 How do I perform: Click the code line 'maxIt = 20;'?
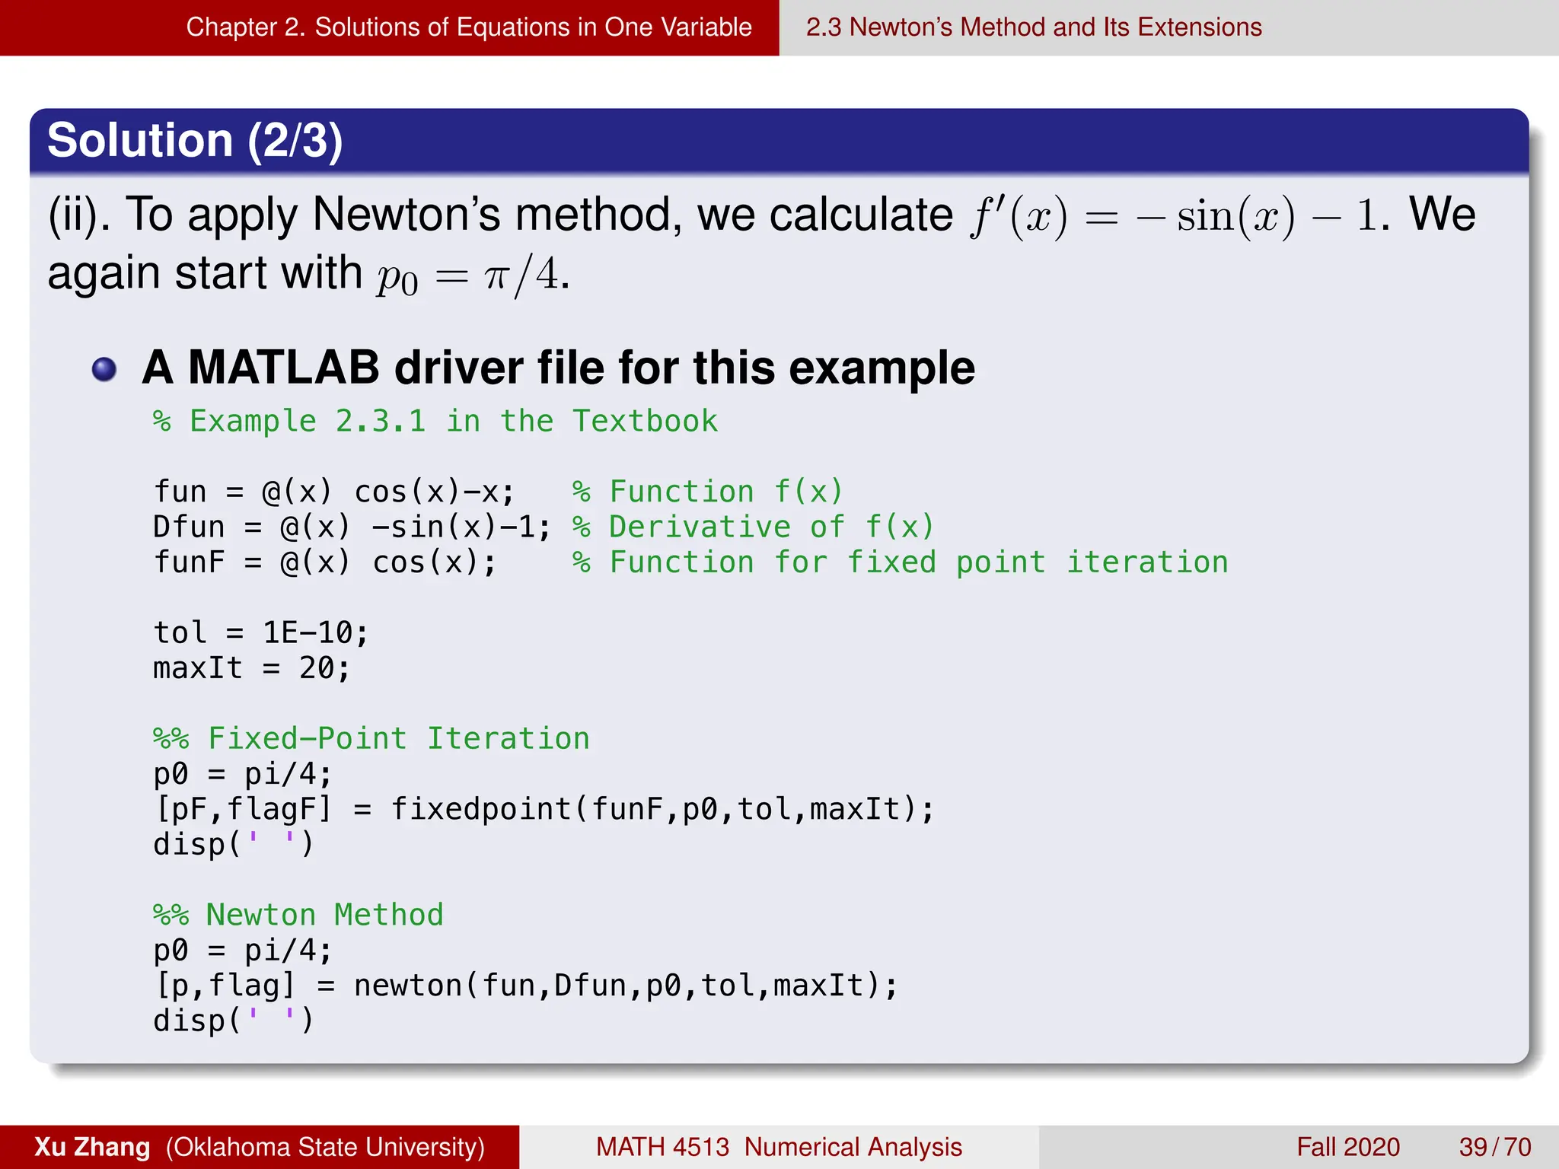252,668
